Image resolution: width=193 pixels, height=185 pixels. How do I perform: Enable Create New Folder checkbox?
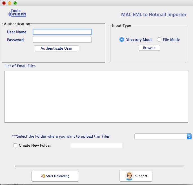pyautogui.click(x=15, y=145)
